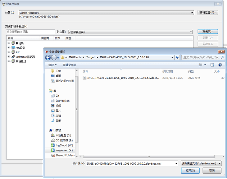Open the help question mark icon
This screenshot has height=179, width=227.
coord(220,65)
